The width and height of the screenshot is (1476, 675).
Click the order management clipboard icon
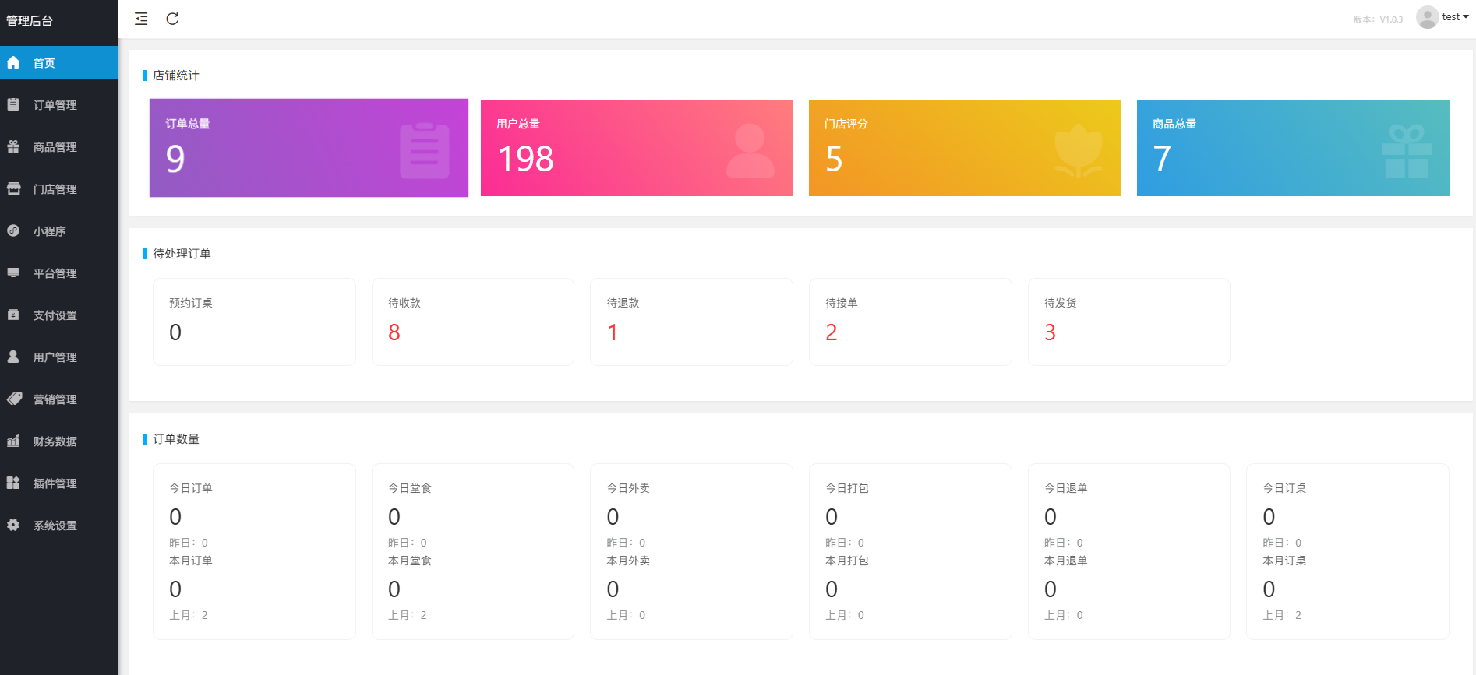(14, 104)
